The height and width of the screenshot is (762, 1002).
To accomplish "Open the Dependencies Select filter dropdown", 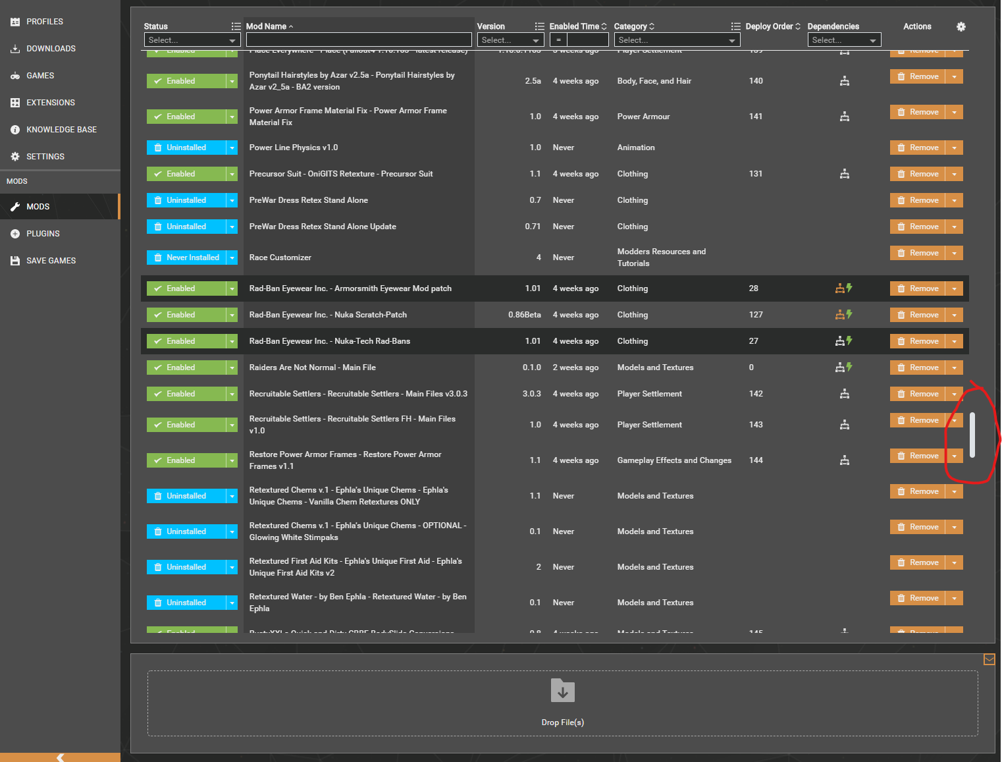I will tap(844, 40).
